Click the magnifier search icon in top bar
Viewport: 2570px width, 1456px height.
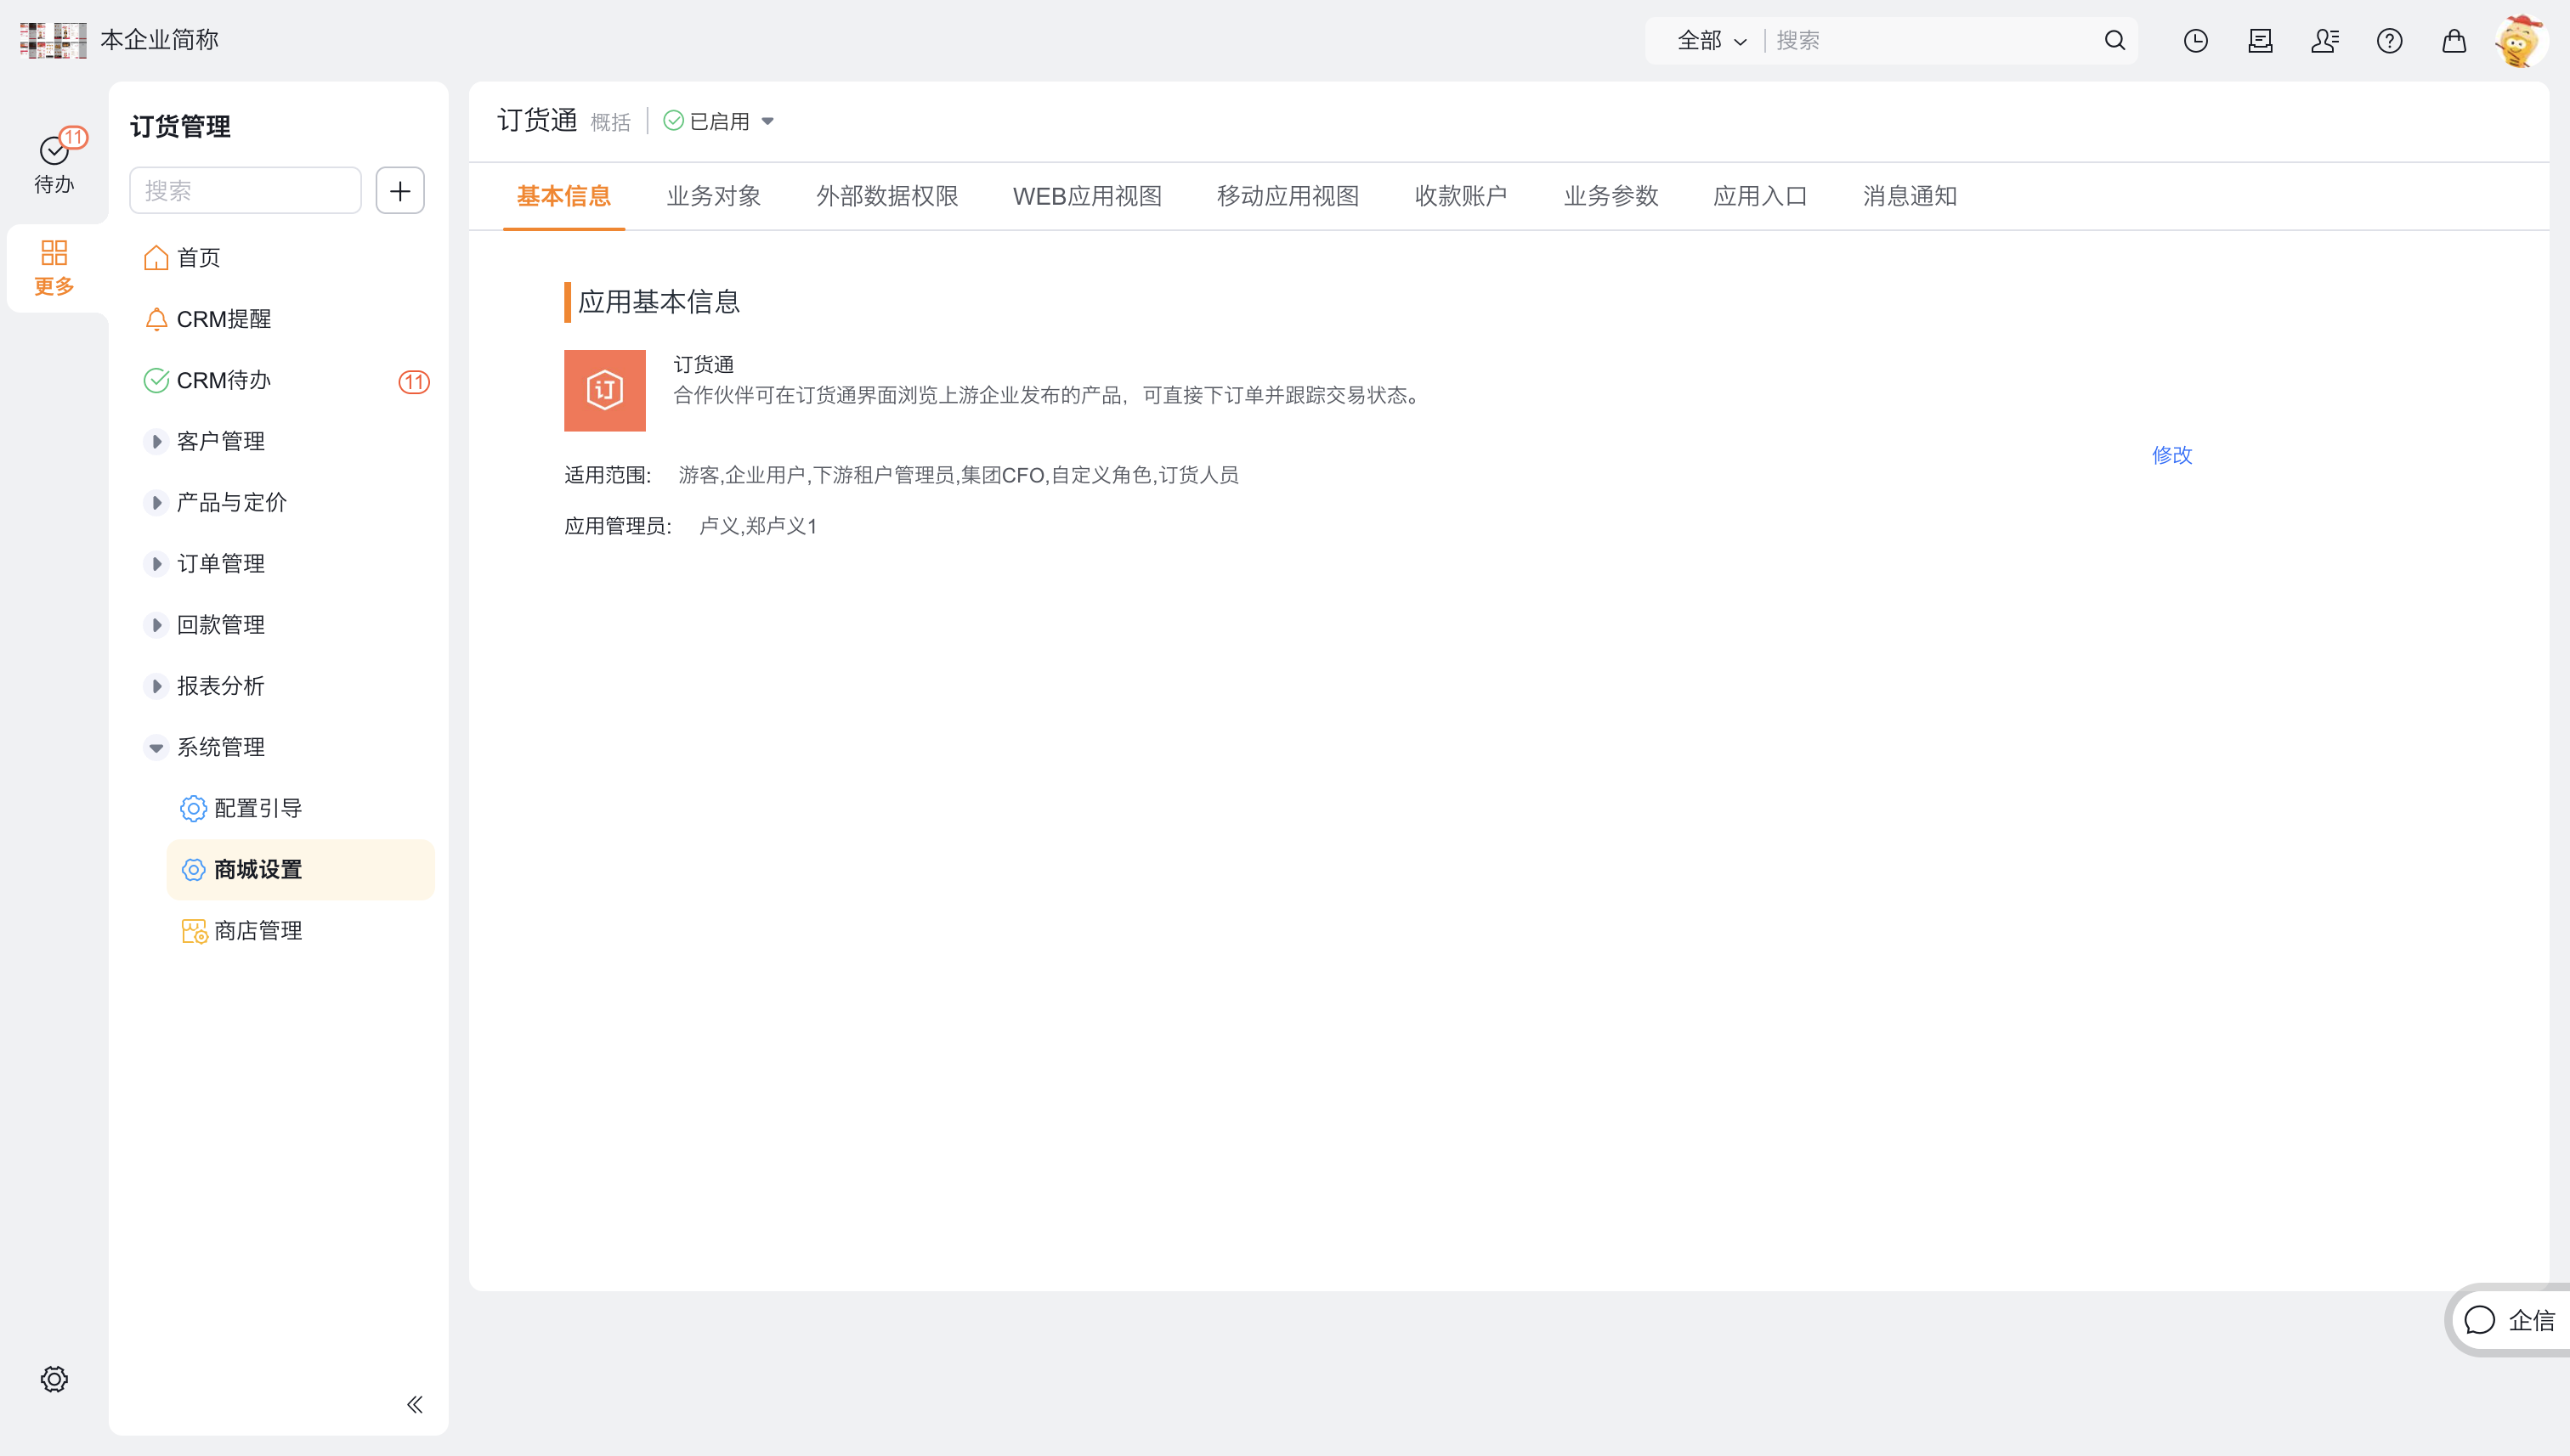coord(2114,41)
